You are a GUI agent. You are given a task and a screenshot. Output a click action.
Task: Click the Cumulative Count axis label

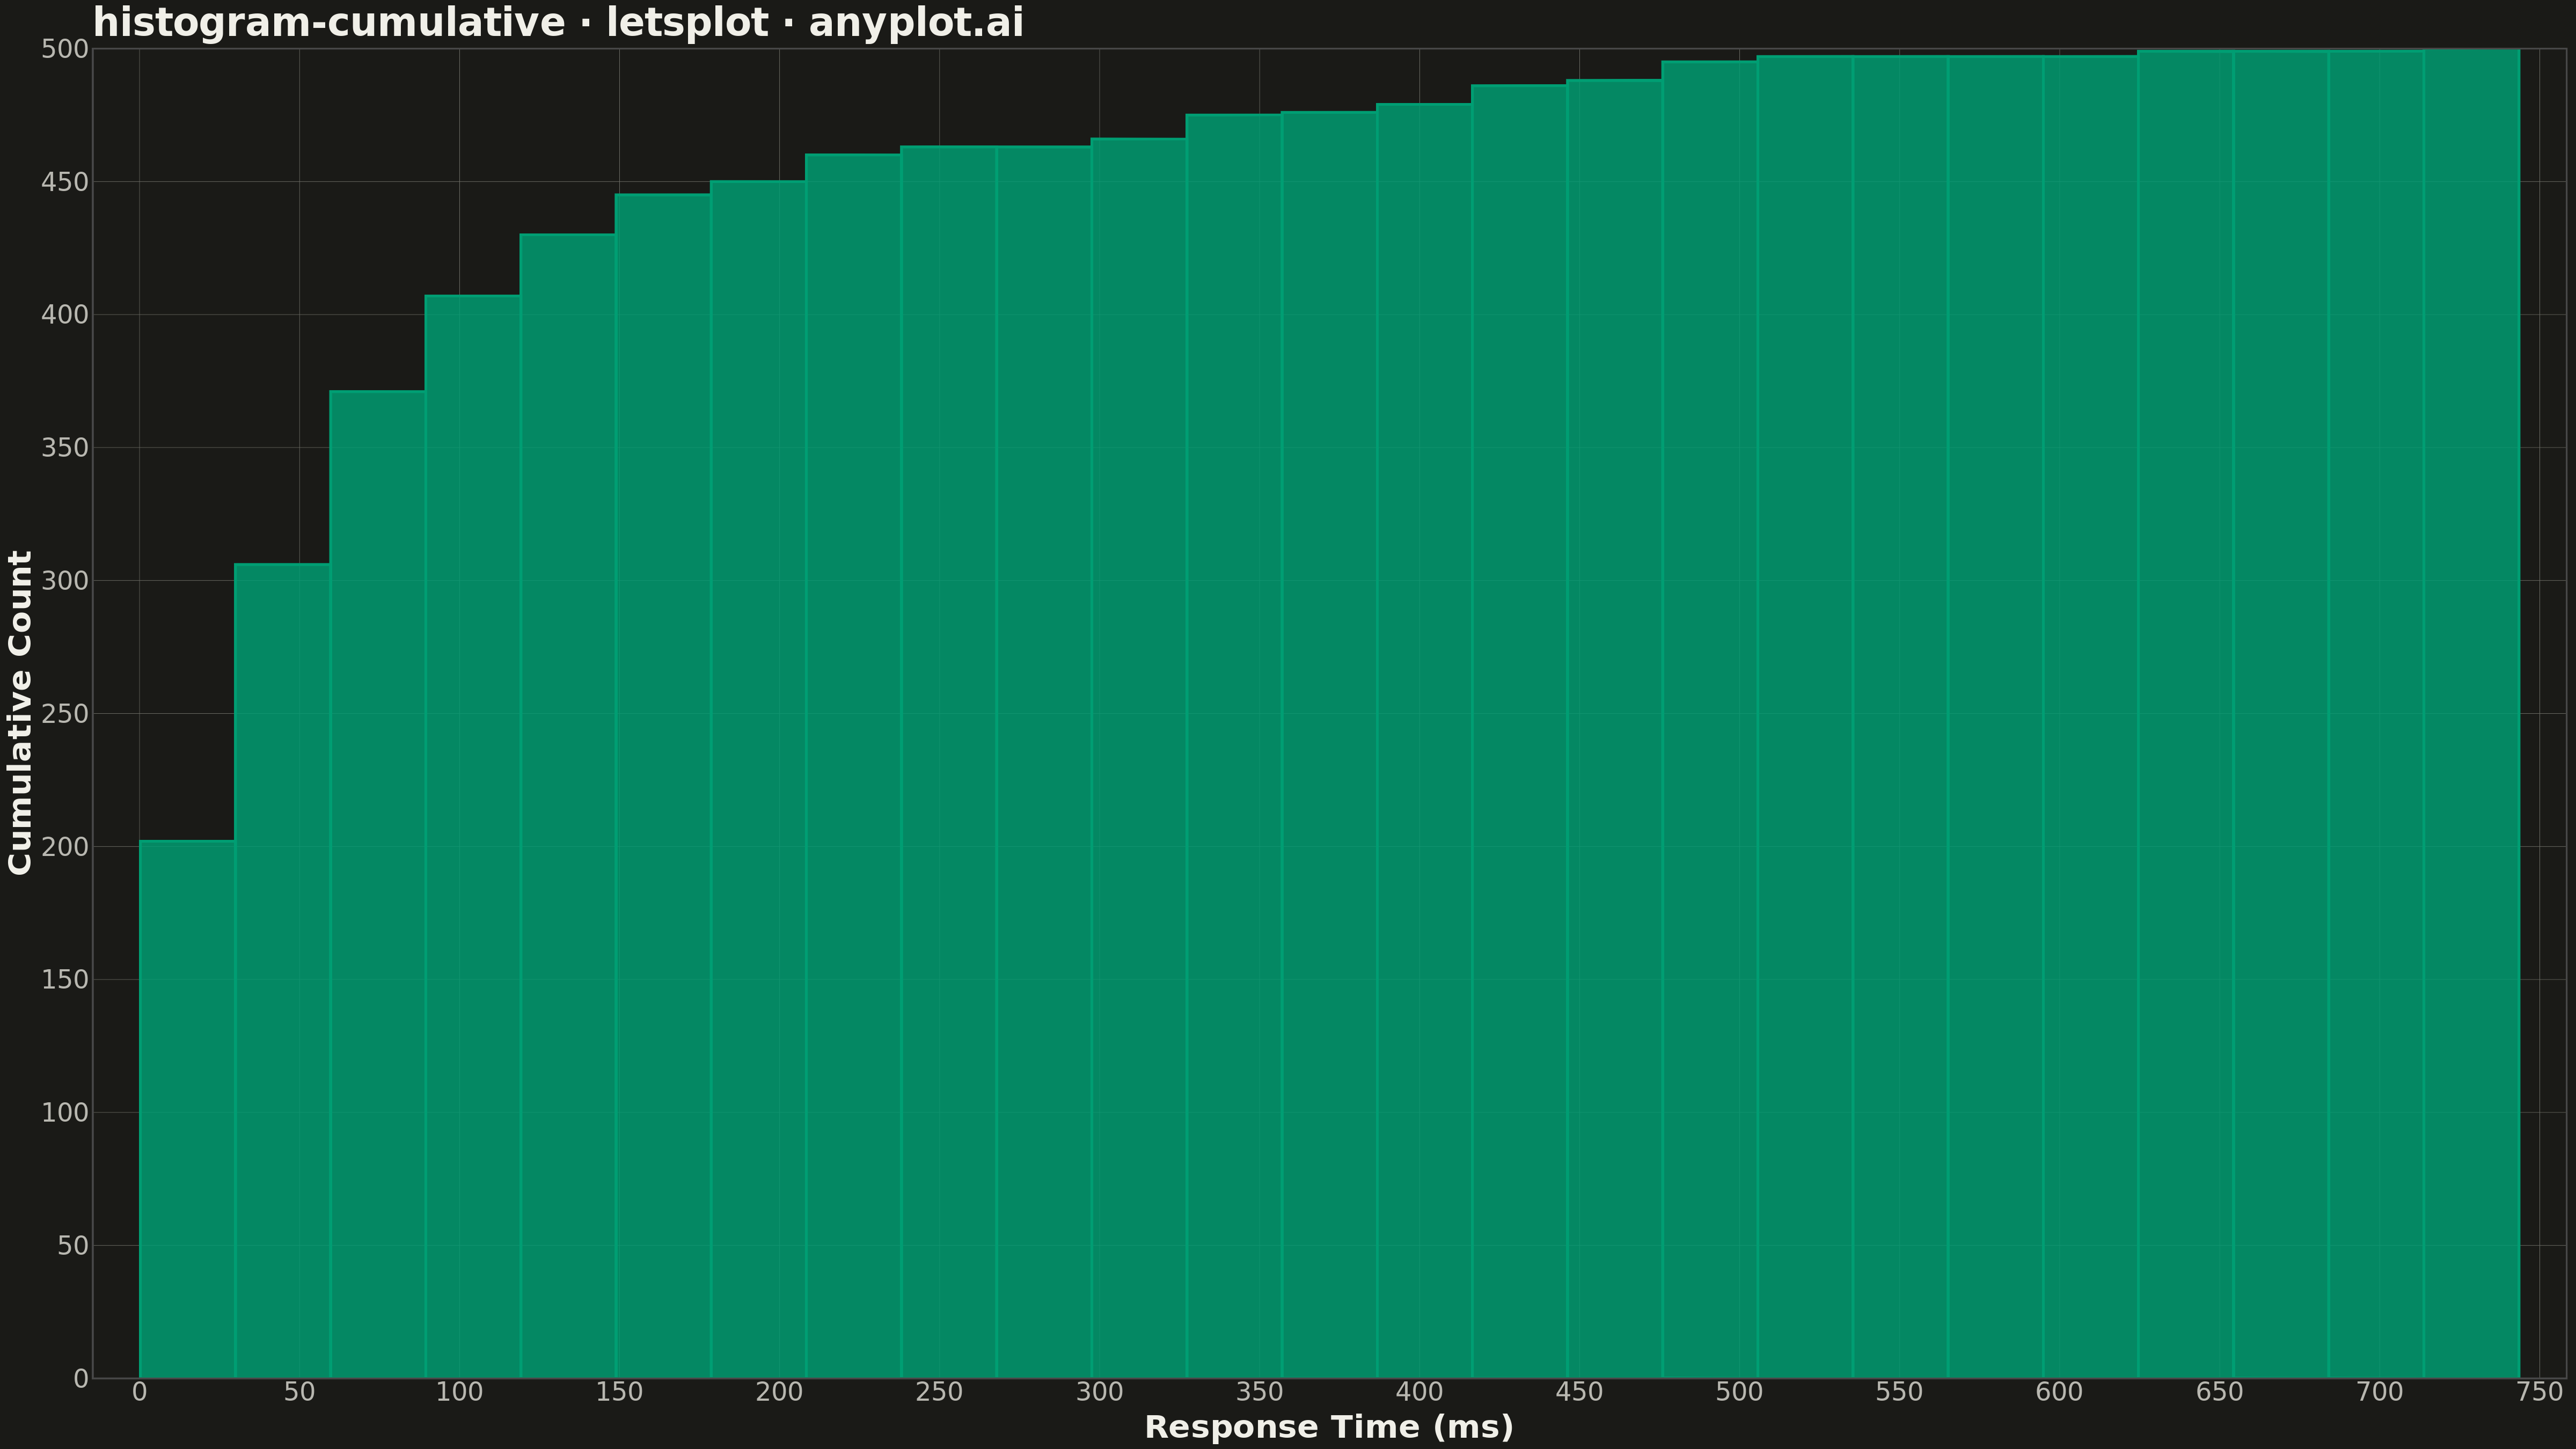[x=20, y=712]
